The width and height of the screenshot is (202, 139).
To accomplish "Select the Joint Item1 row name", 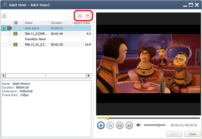I will 32,28.
